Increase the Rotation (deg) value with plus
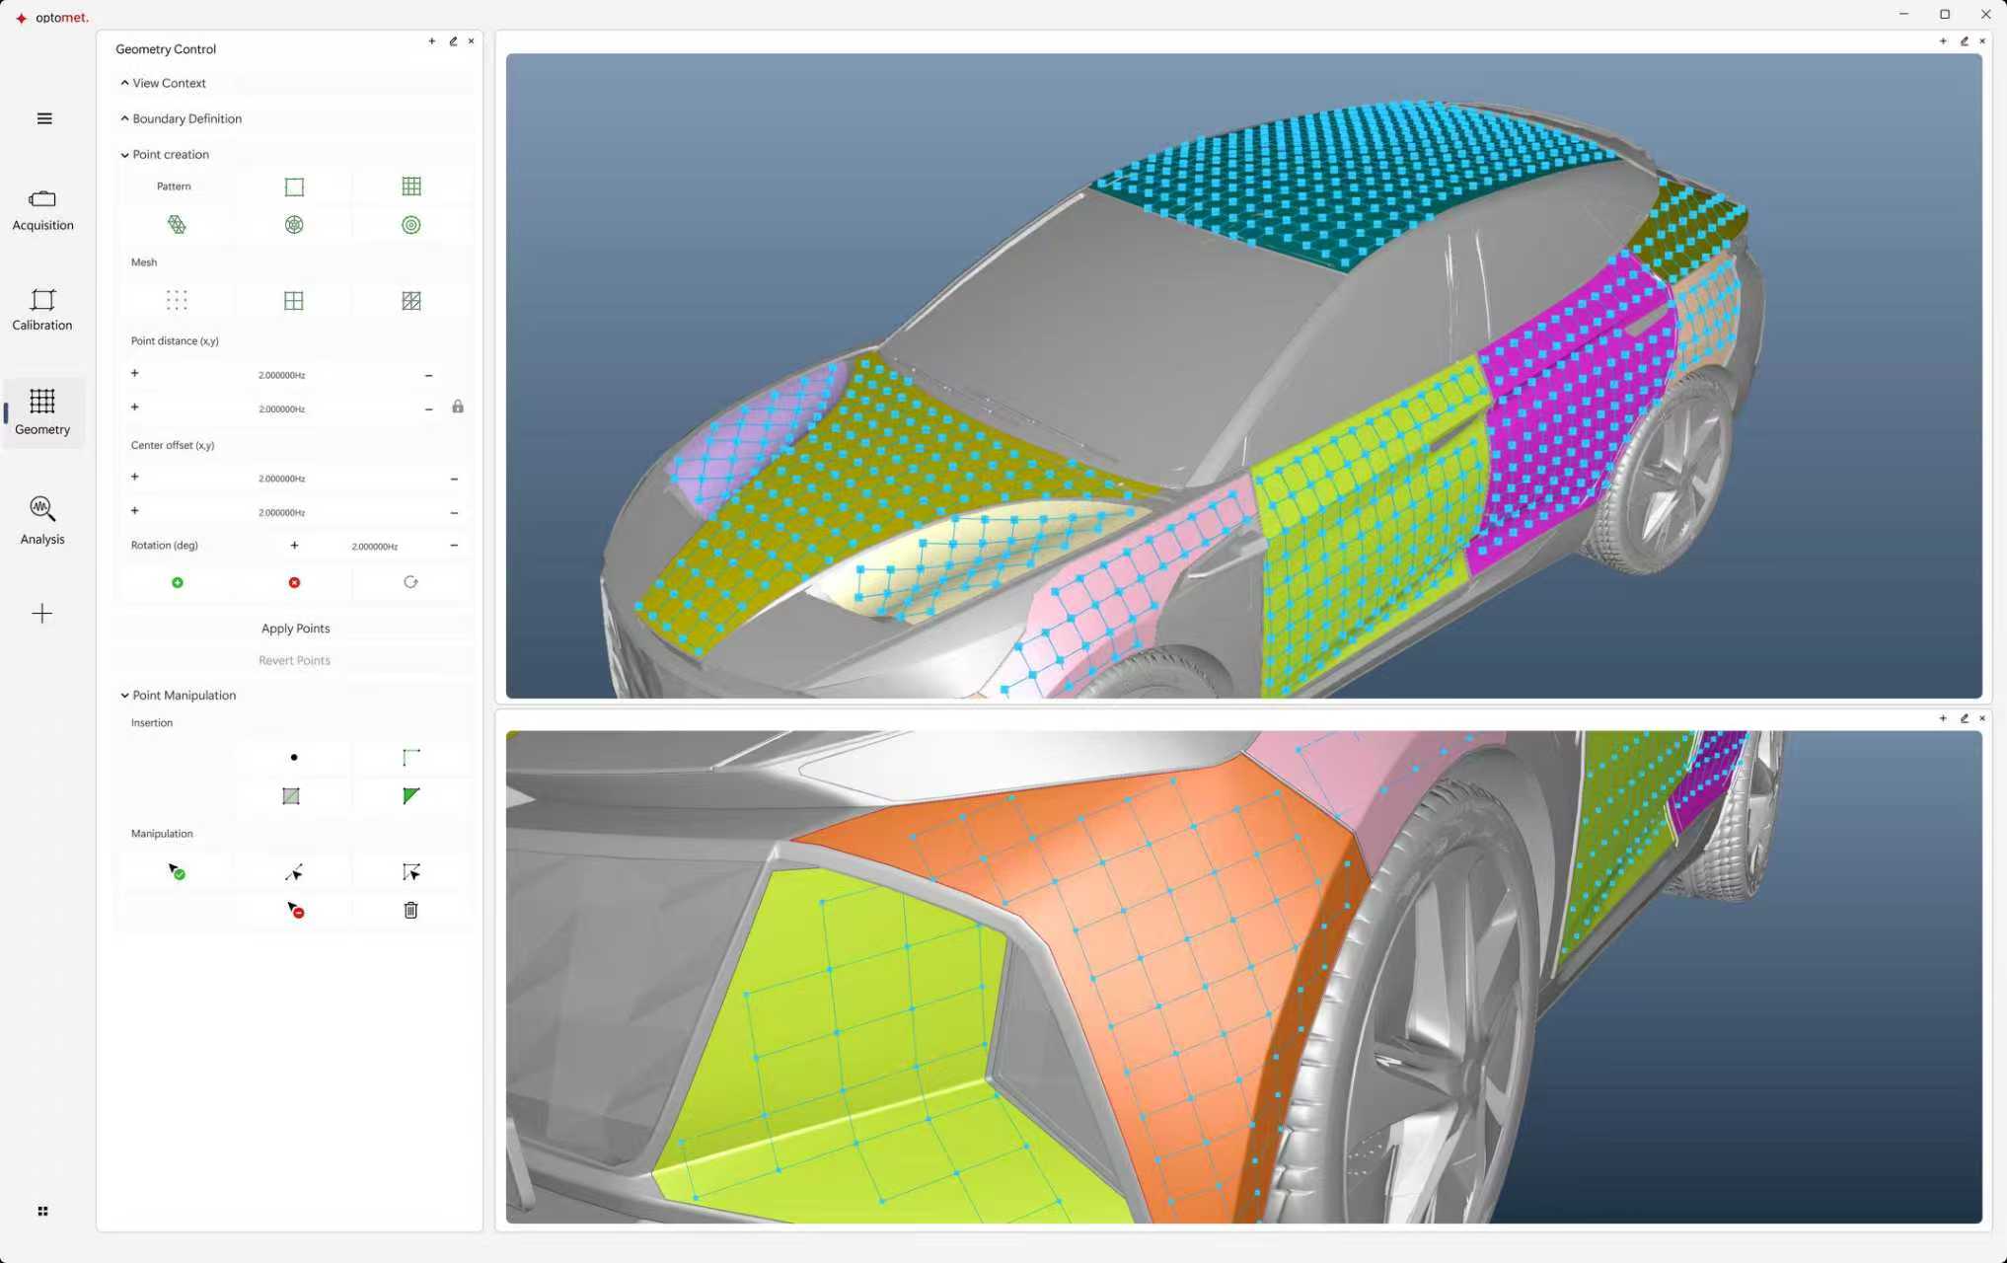Image resolution: width=2007 pixels, height=1263 pixels. coord(294,546)
